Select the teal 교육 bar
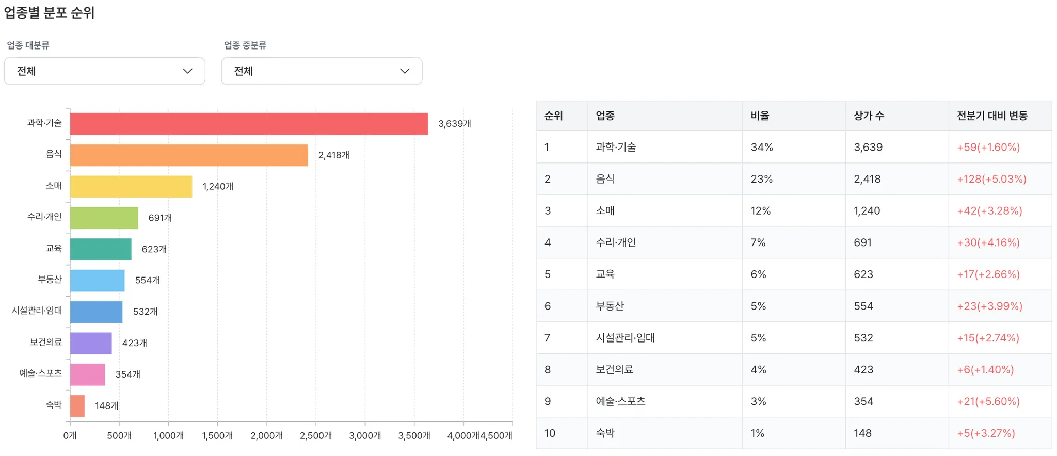 (x=101, y=249)
